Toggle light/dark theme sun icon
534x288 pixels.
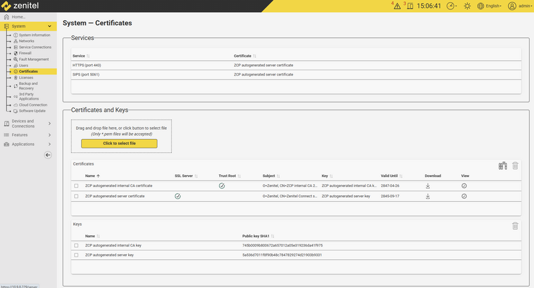(467, 6)
